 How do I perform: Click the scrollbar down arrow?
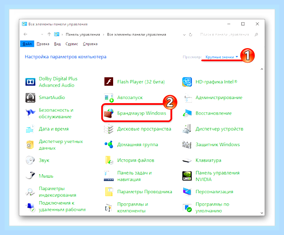click(262, 213)
